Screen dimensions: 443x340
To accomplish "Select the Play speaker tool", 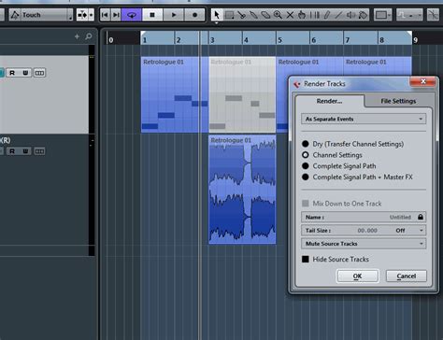I will (x=350, y=15).
